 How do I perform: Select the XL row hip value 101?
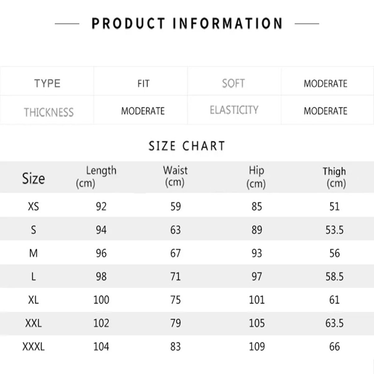tap(257, 300)
